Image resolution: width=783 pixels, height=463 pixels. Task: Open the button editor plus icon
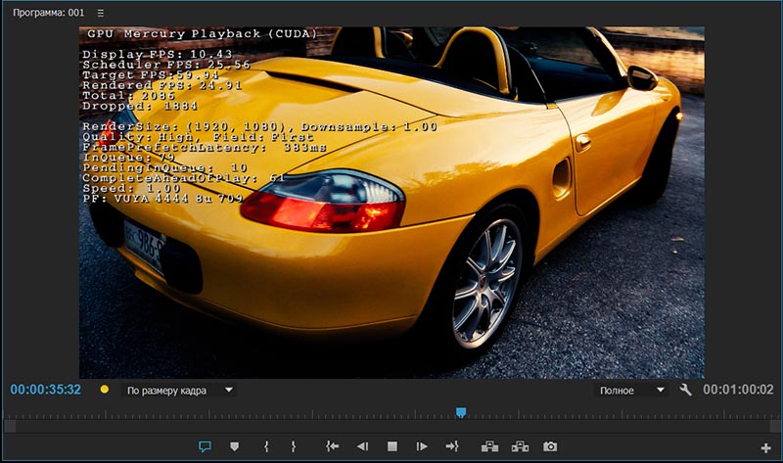coord(765,448)
